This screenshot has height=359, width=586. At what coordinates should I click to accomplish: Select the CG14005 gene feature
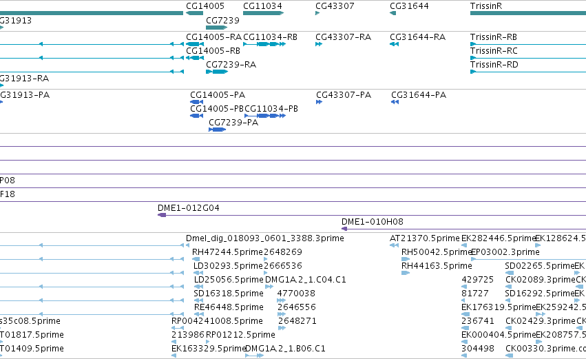coord(194,13)
